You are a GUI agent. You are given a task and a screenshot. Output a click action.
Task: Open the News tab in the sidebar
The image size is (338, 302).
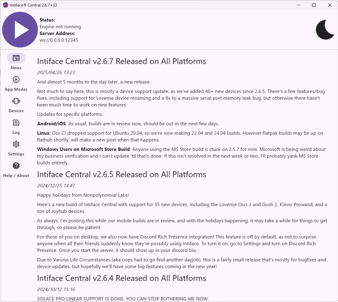pos(16,62)
